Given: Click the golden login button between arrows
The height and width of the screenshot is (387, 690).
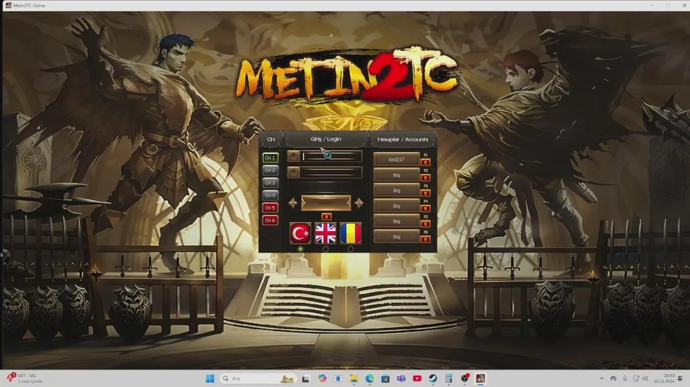Looking at the screenshot, I should (326, 203).
